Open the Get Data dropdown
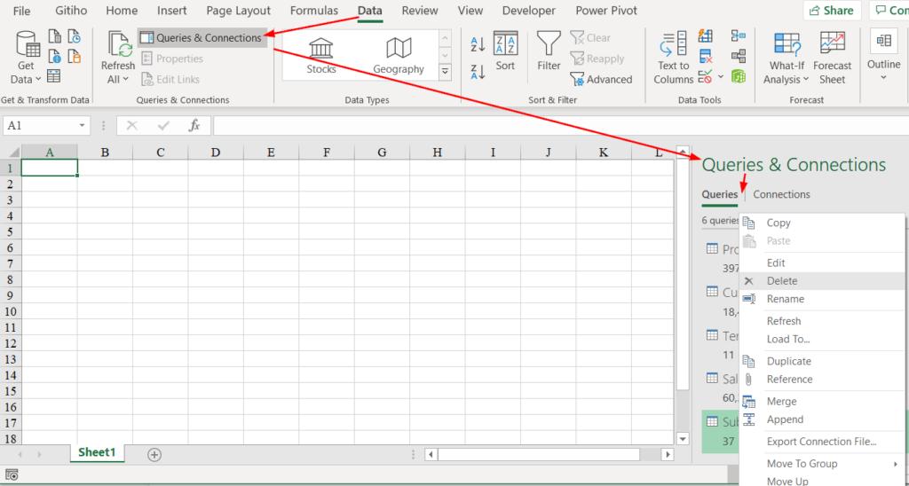Image resolution: width=909 pixels, height=486 pixels. (x=26, y=58)
